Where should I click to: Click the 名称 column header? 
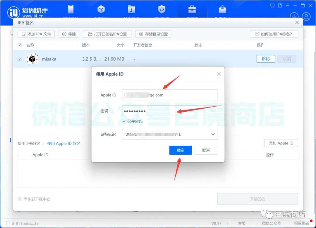[30, 45]
